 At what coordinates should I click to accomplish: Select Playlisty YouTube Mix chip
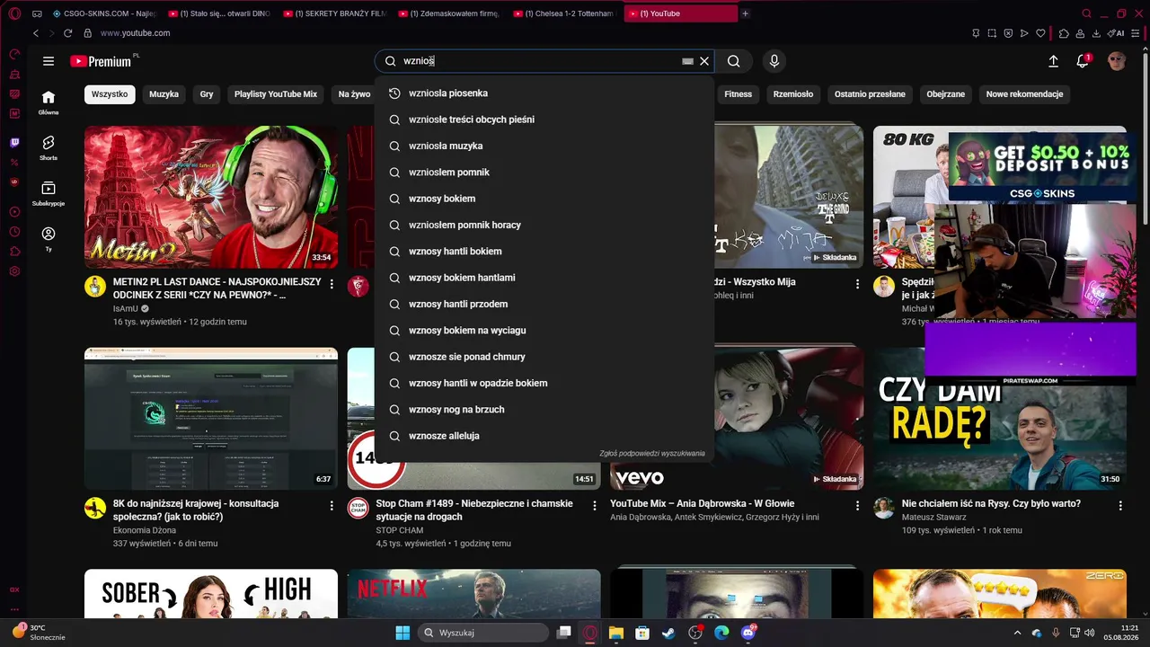276,94
